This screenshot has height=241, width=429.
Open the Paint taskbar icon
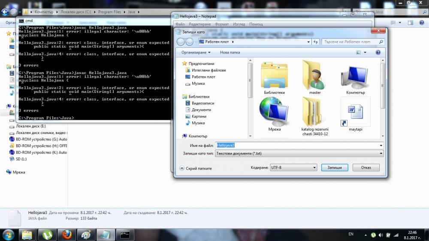tap(86, 235)
